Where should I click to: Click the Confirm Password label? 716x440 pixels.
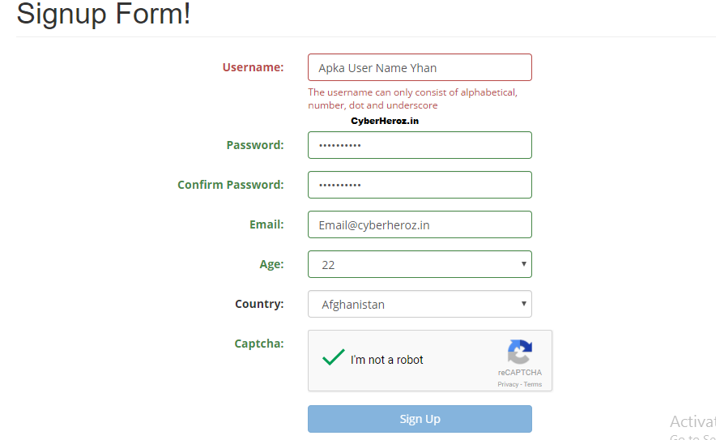(230, 185)
